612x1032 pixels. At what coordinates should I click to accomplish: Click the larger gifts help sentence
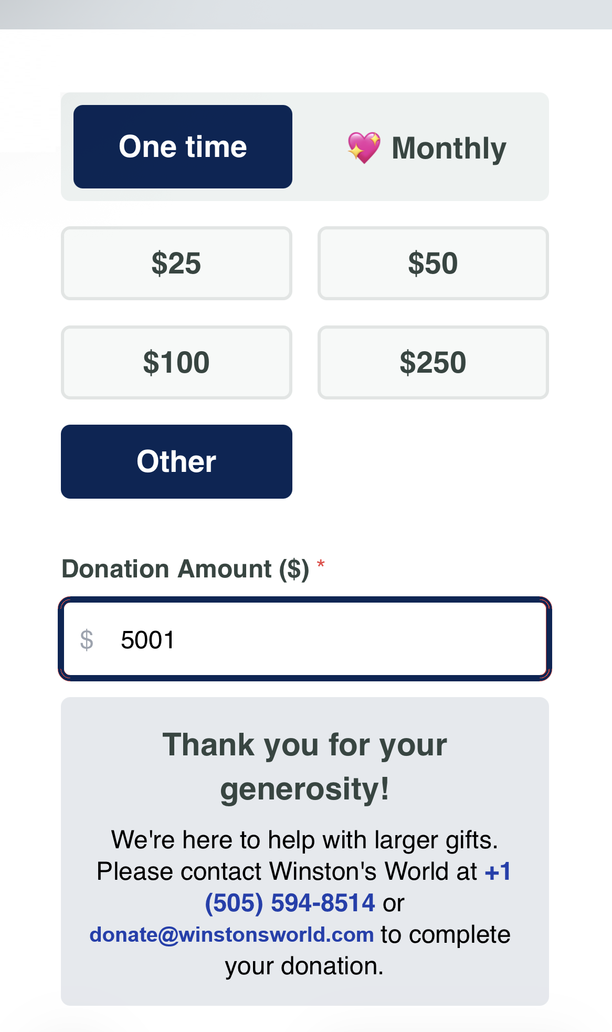305,839
